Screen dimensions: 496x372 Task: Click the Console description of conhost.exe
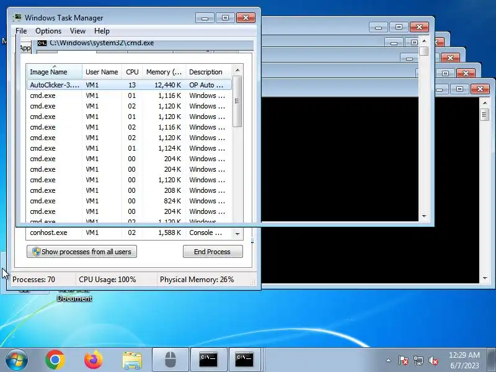205,232
